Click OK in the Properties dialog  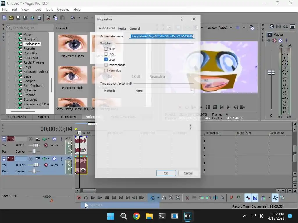tap(166, 173)
